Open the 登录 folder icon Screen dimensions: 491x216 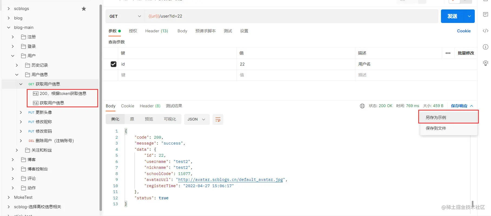[24, 46]
